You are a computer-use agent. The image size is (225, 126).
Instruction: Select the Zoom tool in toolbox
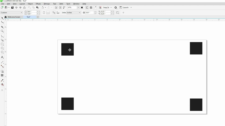click(x=2, y=31)
